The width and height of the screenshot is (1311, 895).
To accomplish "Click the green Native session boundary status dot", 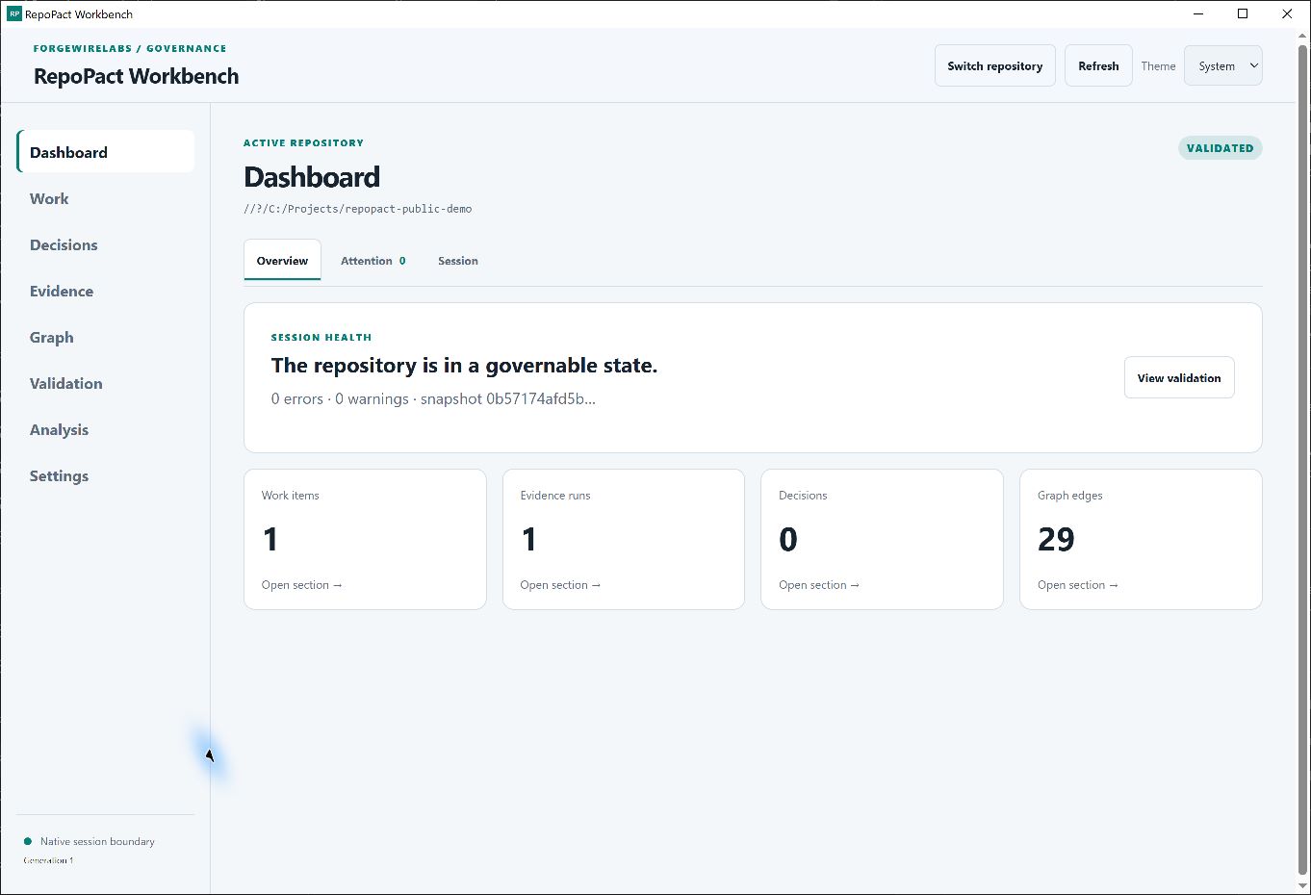I will 28,841.
